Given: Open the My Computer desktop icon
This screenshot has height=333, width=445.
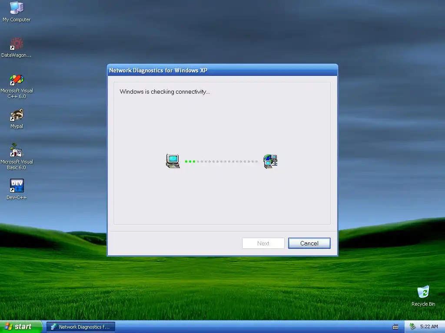Looking at the screenshot, I should [x=17, y=11].
